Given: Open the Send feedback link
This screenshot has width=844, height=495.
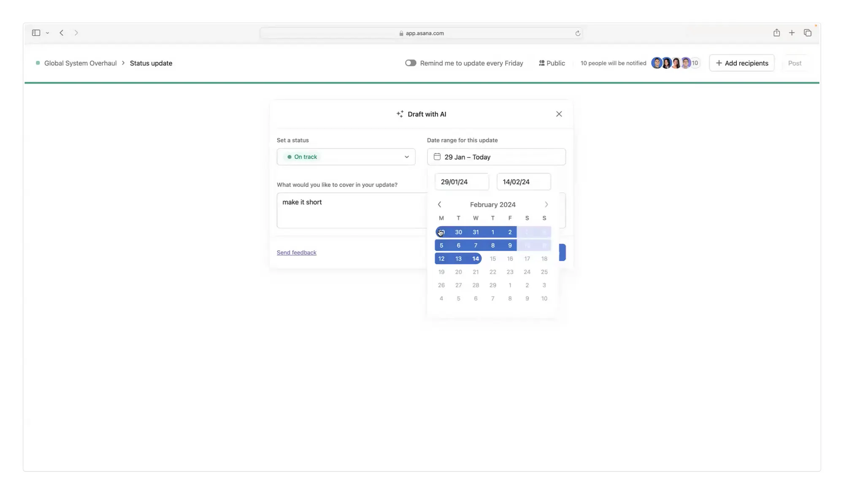Looking at the screenshot, I should 296,252.
